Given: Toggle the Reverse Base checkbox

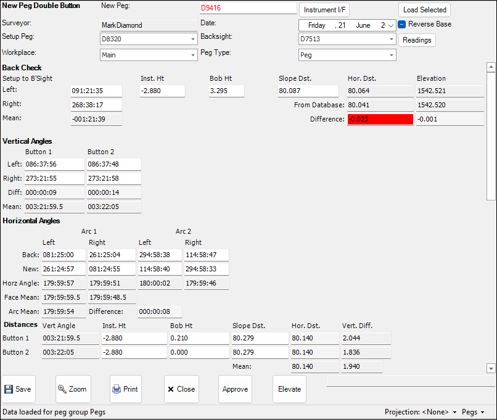Looking at the screenshot, I should (x=402, y=25).
